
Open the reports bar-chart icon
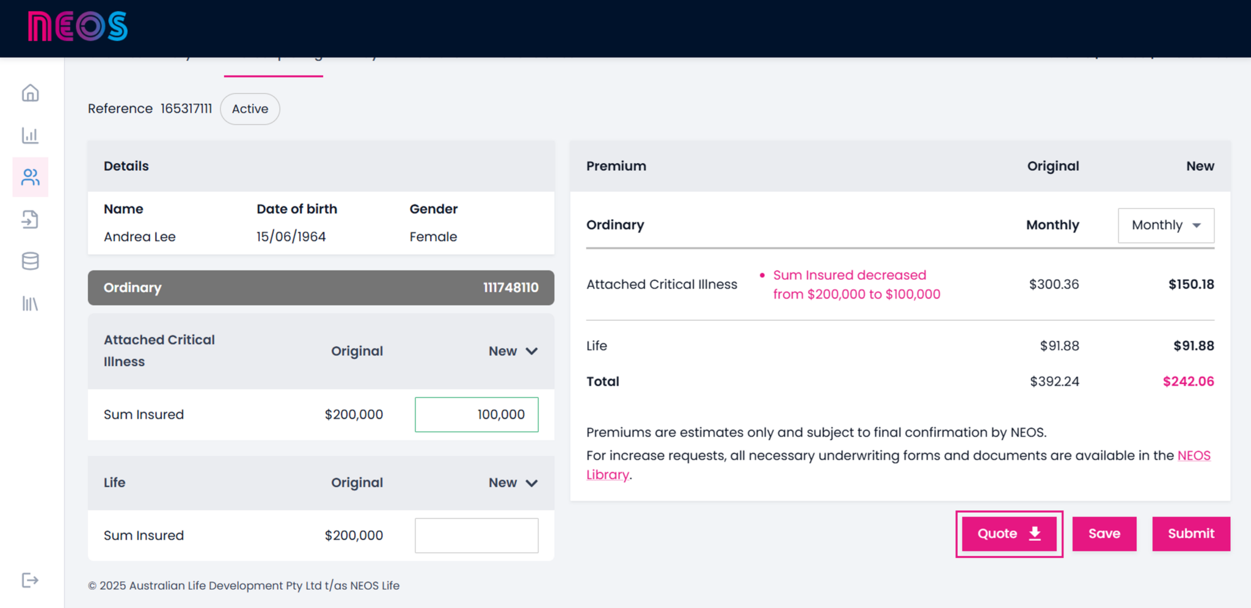click(30, 136)
